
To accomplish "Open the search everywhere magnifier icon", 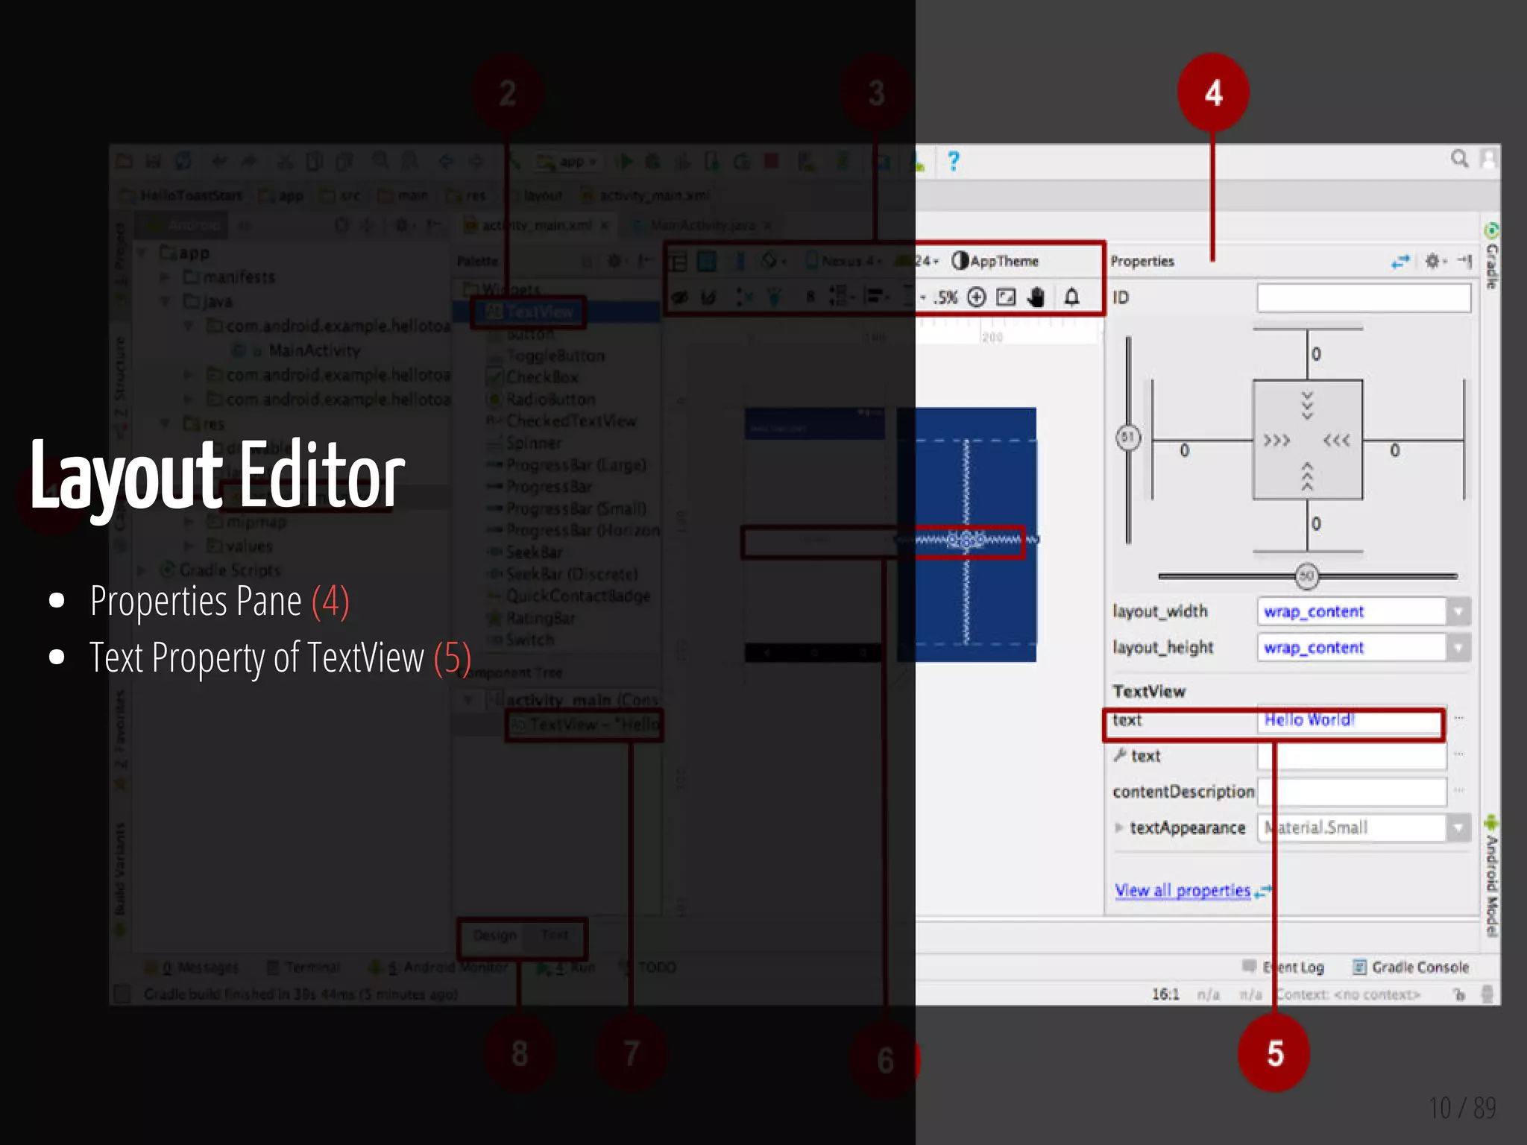I will (x=1459, y=158).
